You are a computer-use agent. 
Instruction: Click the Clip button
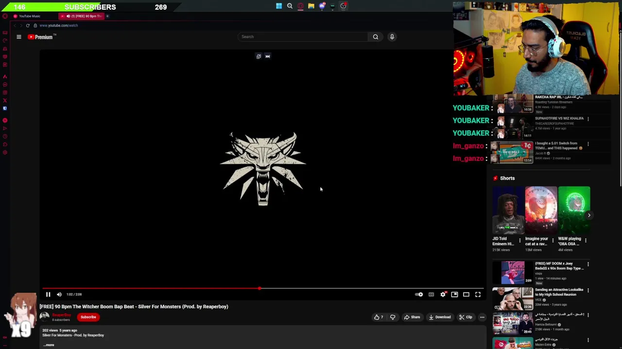point(466,317)
